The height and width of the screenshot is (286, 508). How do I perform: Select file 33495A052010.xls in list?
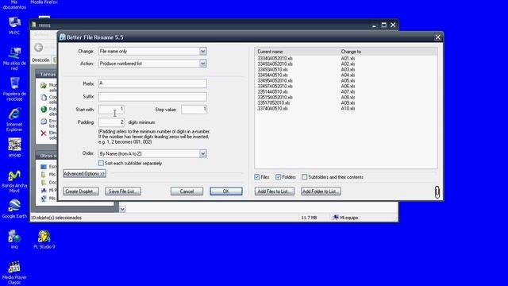275,80
